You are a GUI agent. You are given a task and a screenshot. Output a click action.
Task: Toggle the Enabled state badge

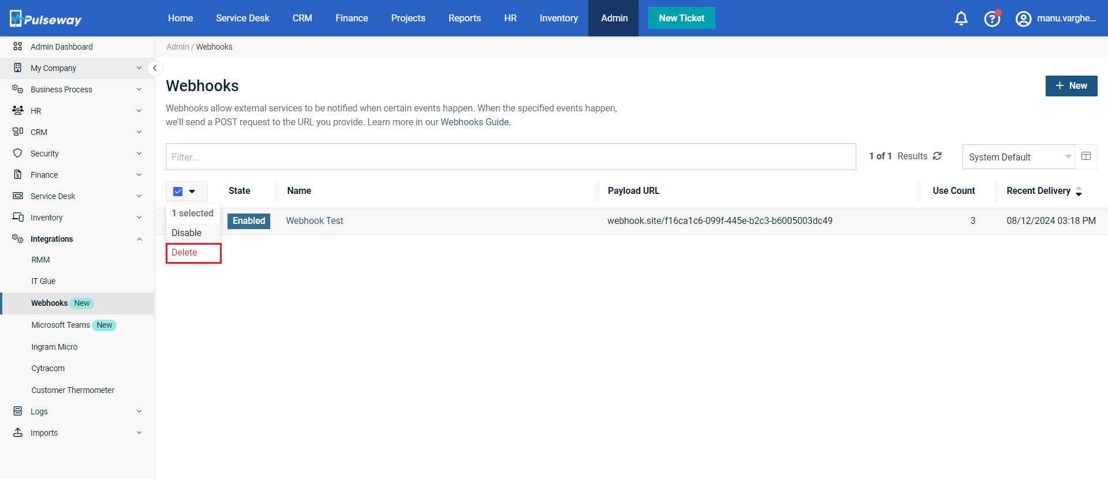(249, 221)
